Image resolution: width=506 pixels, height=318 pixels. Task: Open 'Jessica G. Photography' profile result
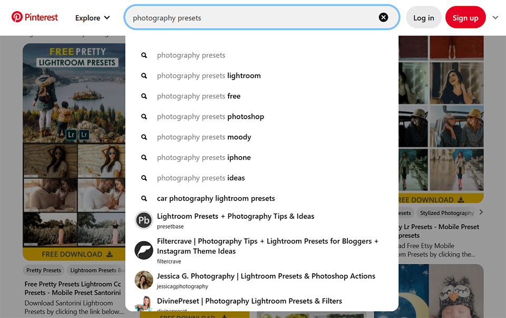(x=266, y=276)
